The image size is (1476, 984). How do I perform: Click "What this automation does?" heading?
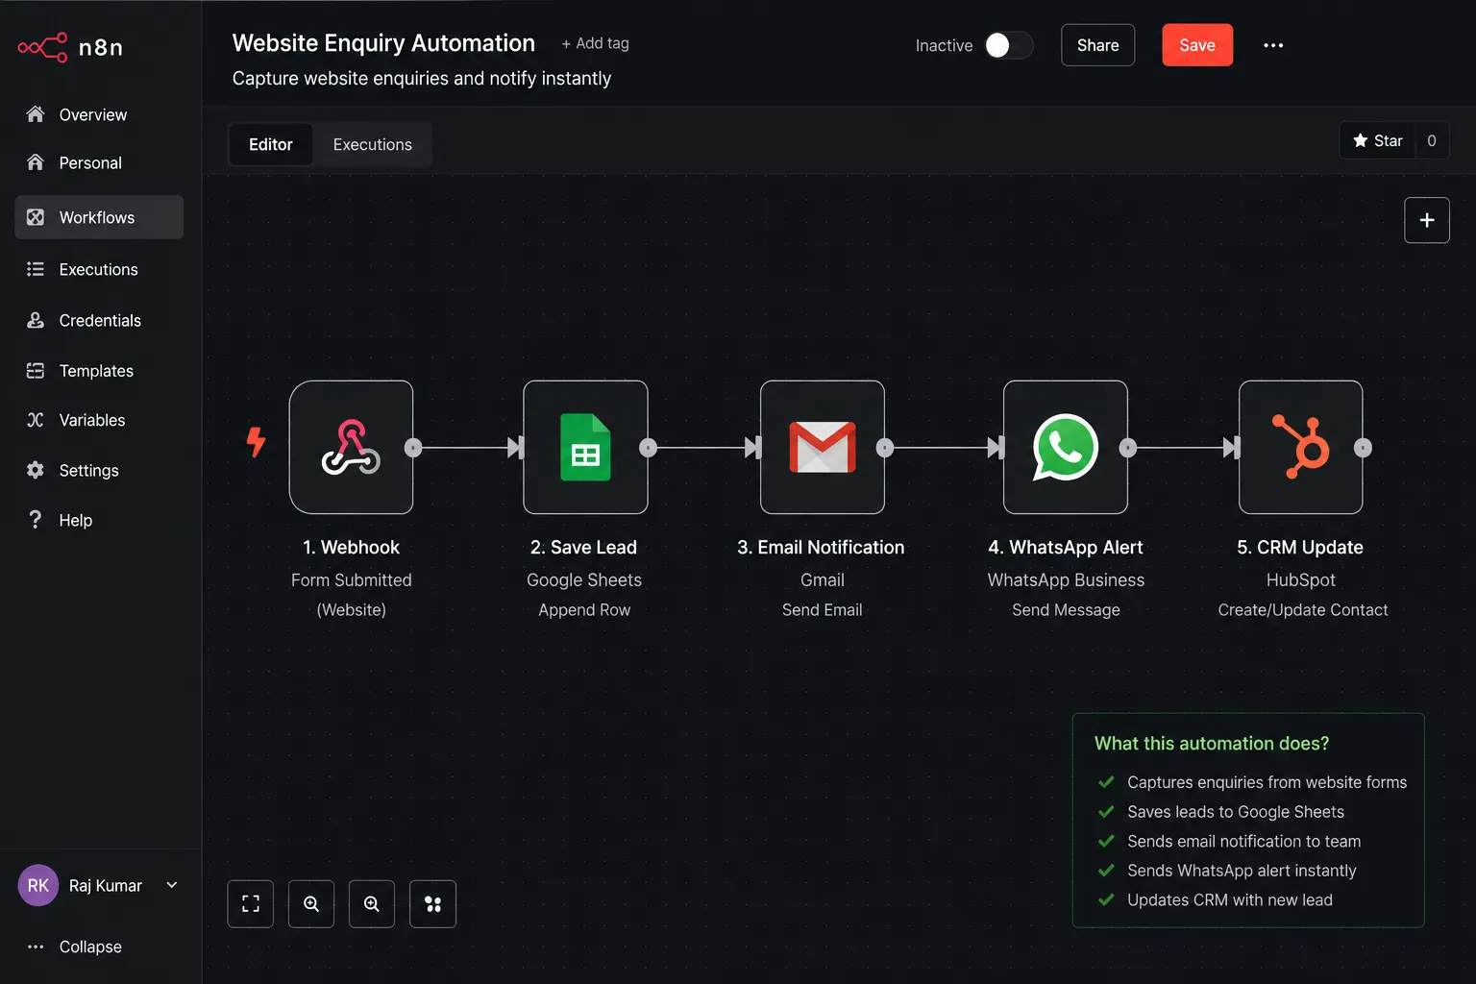point(1212,743)
